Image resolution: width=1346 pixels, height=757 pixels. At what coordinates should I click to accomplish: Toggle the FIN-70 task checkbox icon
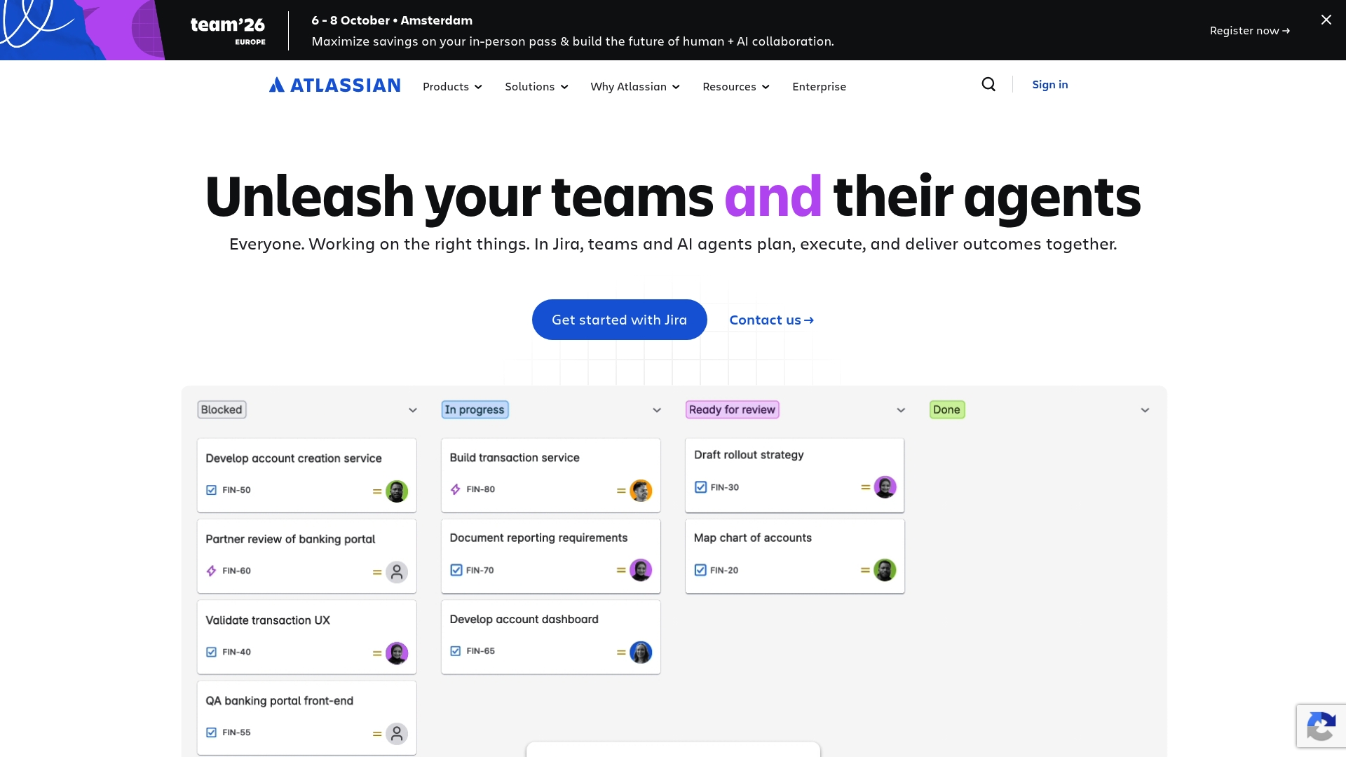pos(456,570)
